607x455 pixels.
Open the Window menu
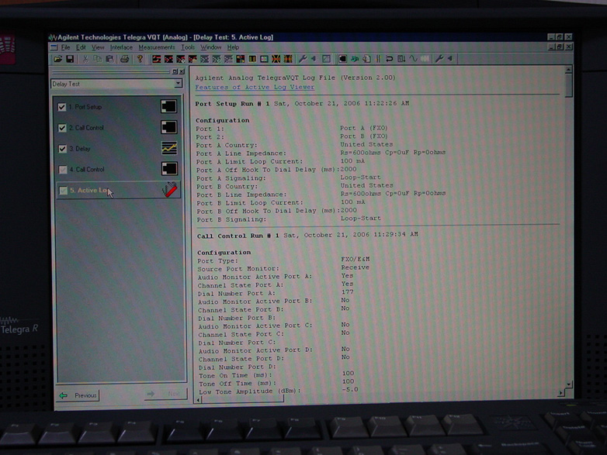tap(210, 47)
